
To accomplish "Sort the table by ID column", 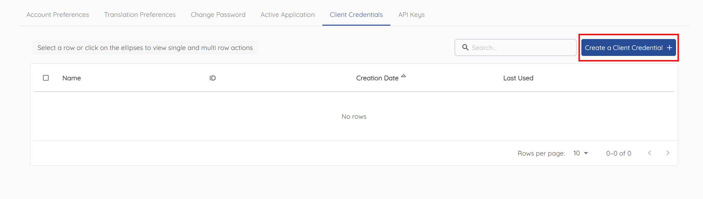I will (213, 78).
